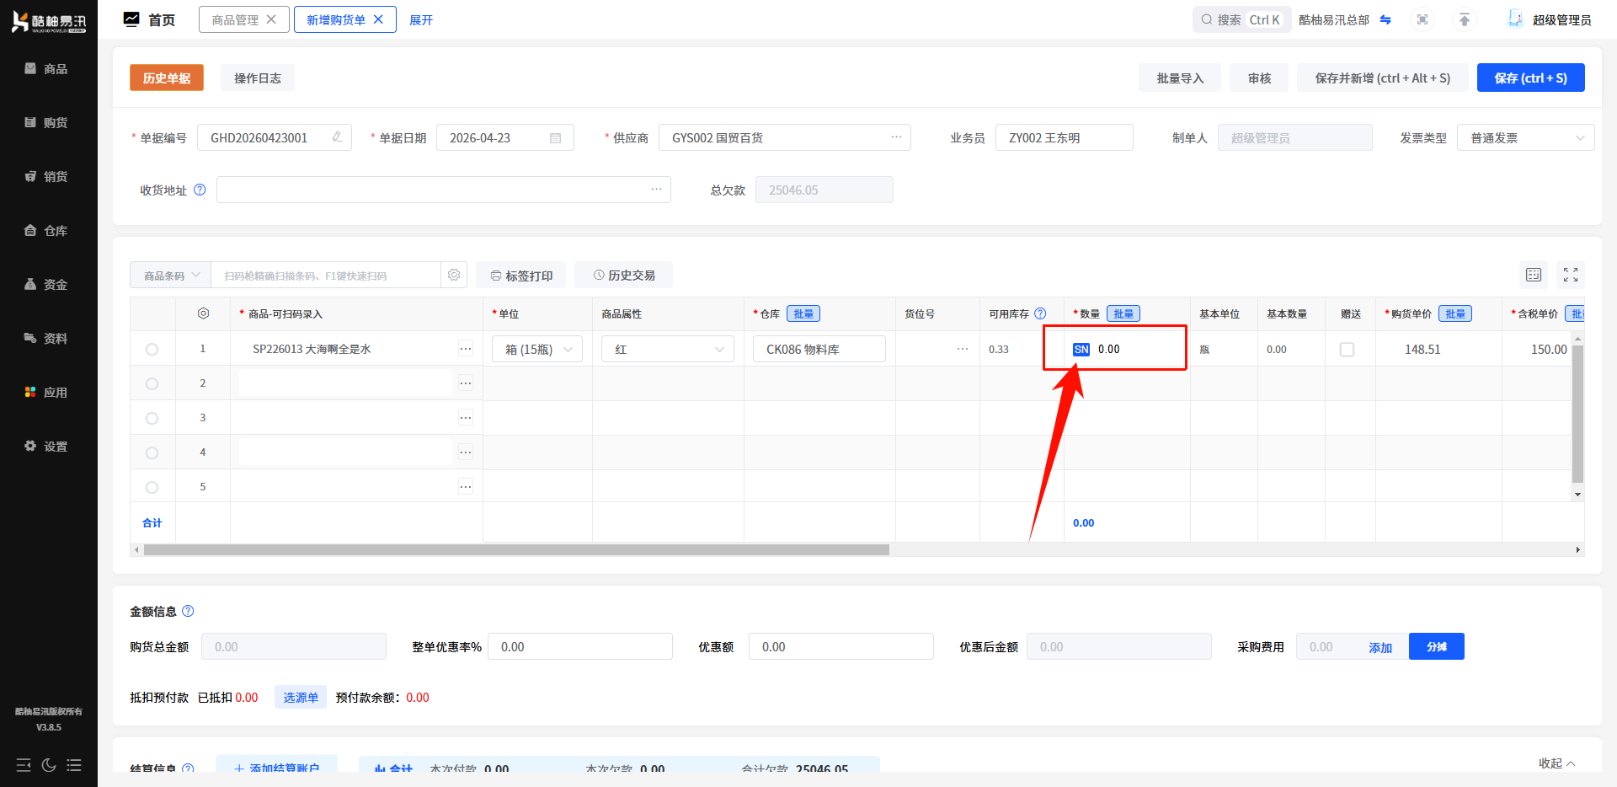Image resolution: width=1617 pixels, height=787 pixels.
Task: Open the 发票类型 dropdown
Action: click(x=1524, y=137)
